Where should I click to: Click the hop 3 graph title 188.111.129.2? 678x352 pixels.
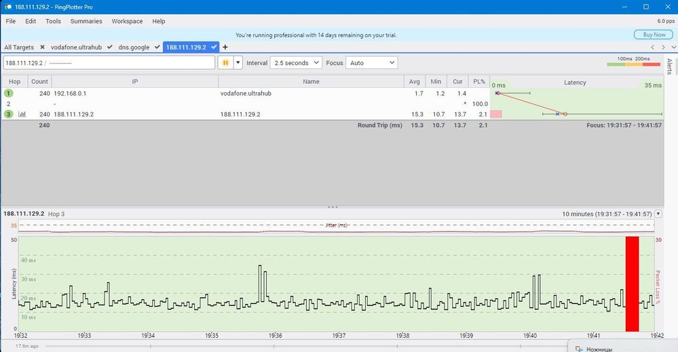(24, 213)
